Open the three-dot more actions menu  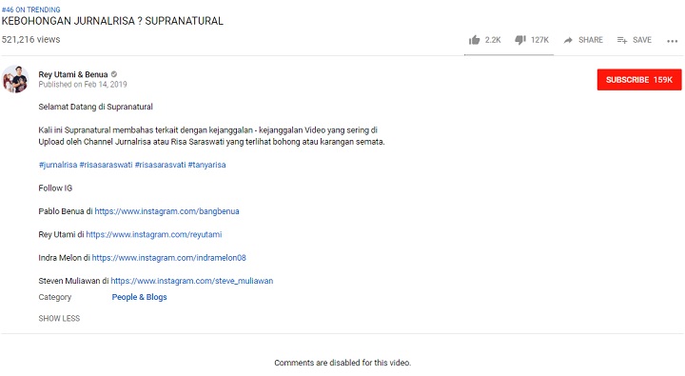(x=673, y=41)
